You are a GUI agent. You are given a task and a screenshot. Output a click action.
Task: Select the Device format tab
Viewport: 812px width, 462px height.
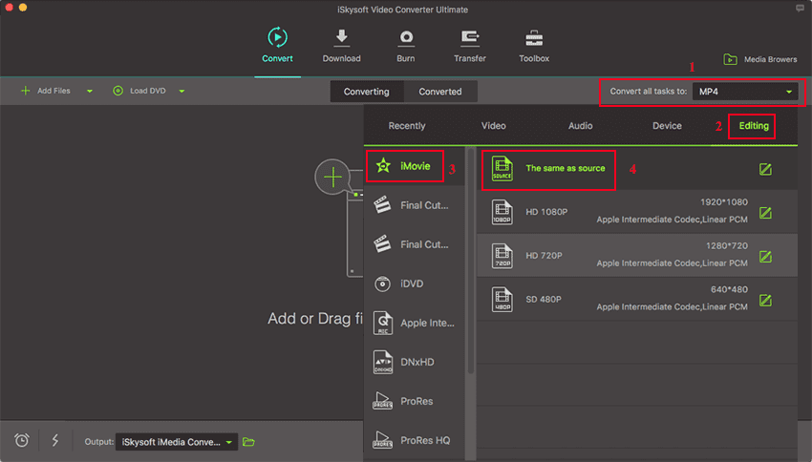pyautogui.click(x=667, y=126)
